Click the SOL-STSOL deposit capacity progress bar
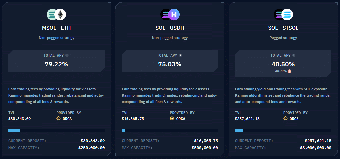This screenshot has height=159, width=340. pos(283,131)
